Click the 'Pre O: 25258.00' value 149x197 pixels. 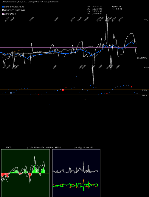coord(95,7)
